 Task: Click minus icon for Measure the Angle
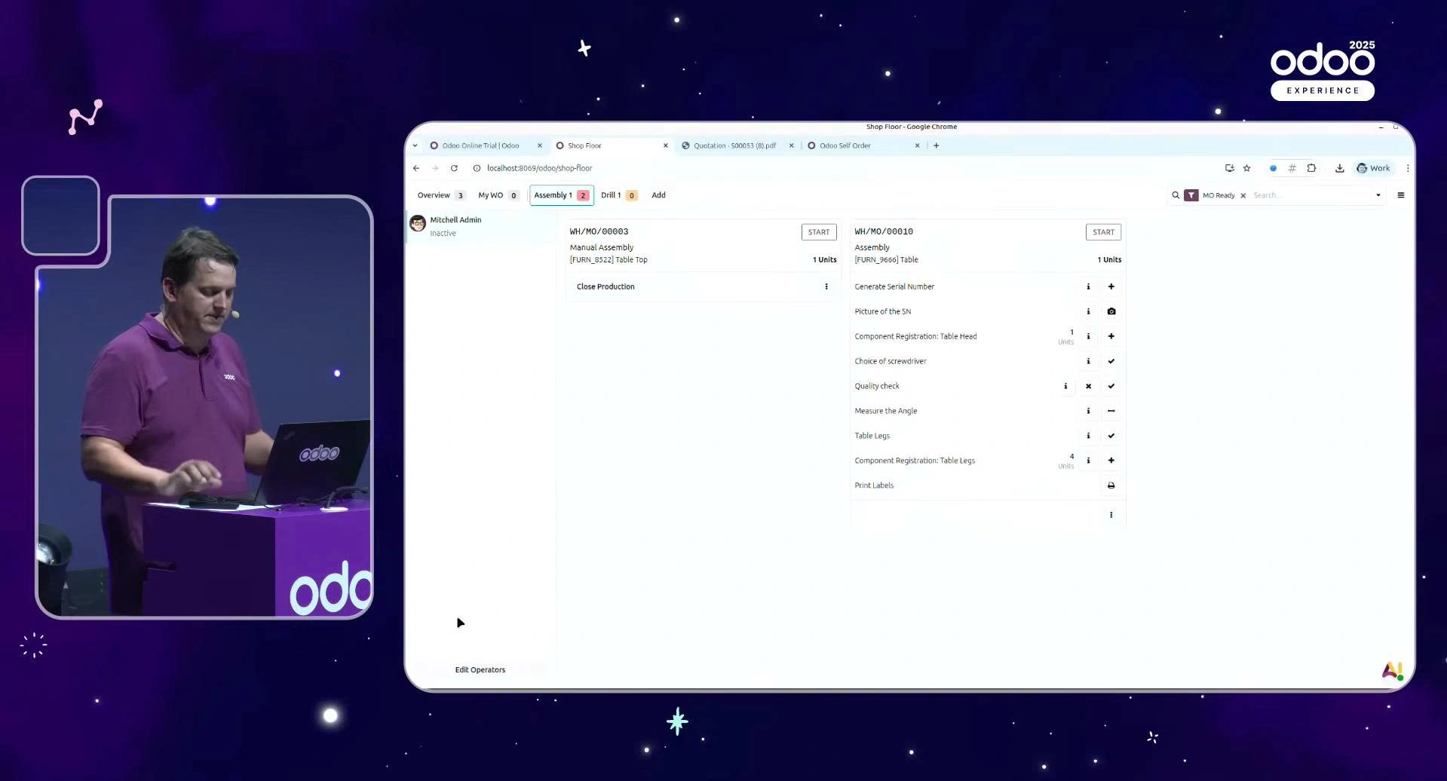[x=1111, y=411]
